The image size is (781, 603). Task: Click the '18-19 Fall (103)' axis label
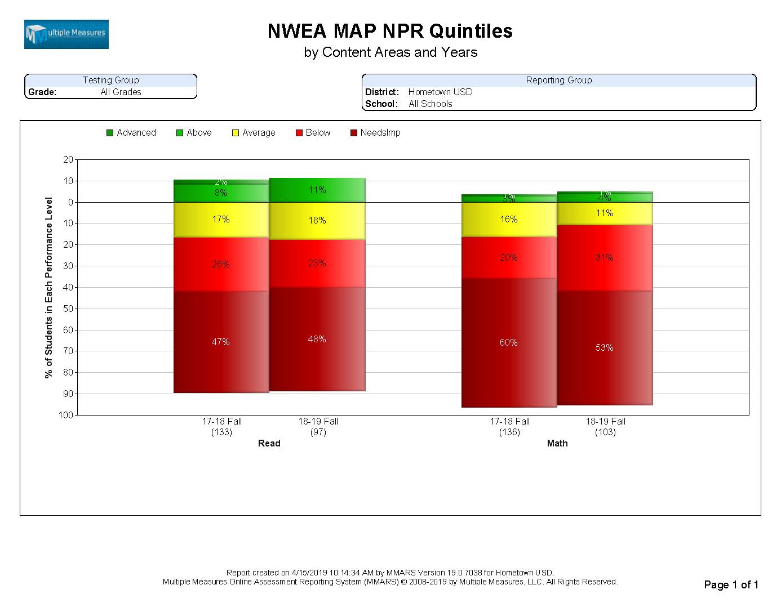(x=605, y=427)
